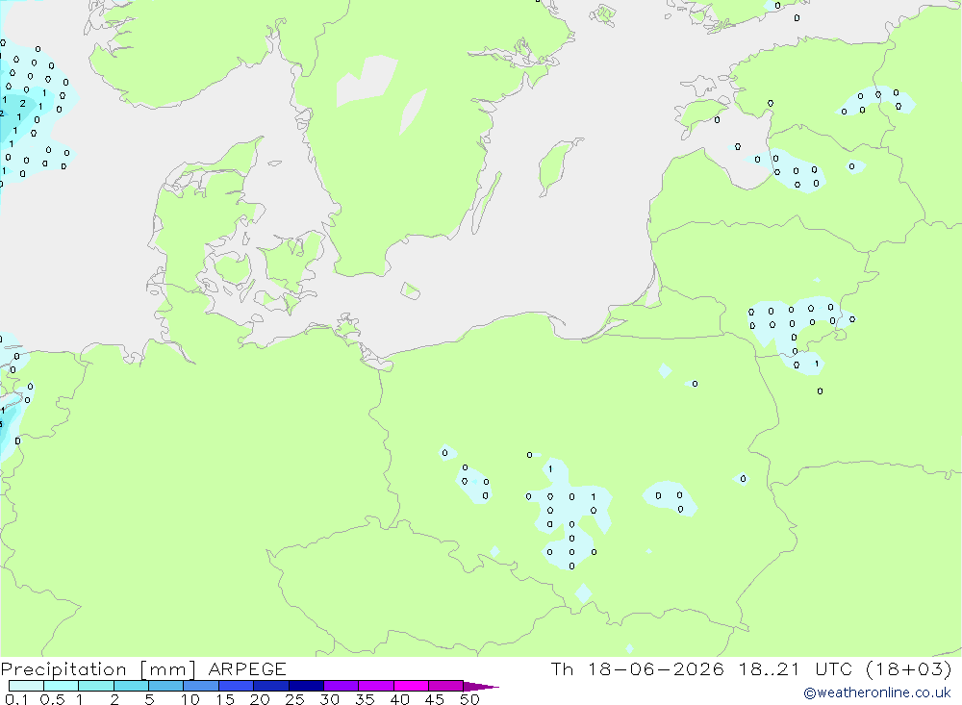Pick the 2–5 mm legend color swatch
Viewport: 962px width, 705px height.
click(131, 686)
